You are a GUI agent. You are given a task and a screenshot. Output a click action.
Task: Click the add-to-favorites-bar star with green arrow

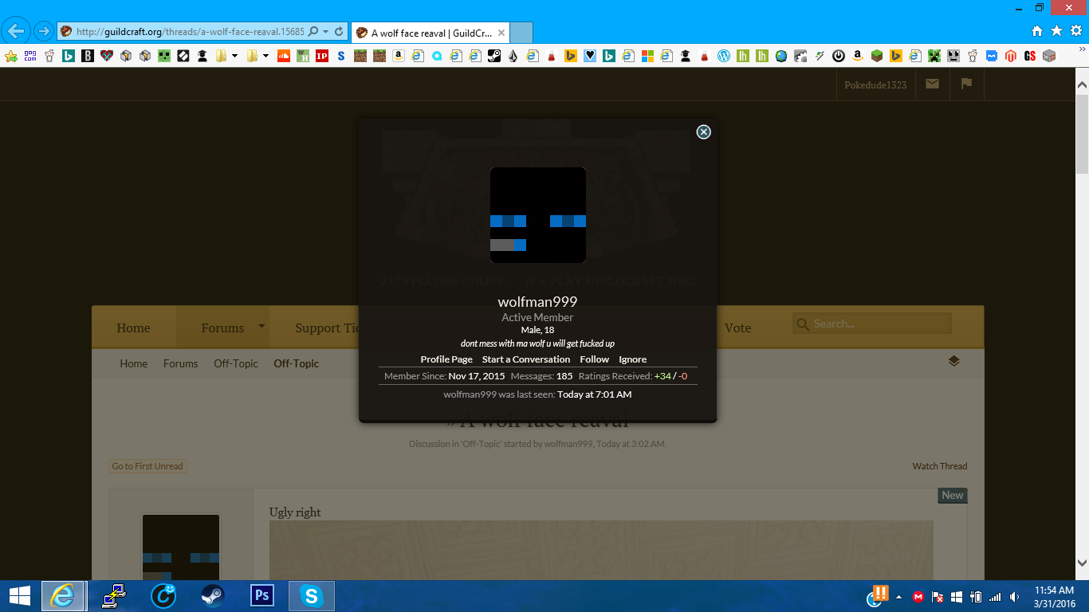11,56
